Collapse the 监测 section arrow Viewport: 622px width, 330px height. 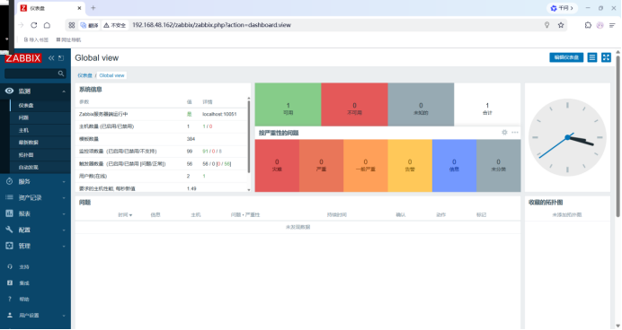[64, 91]
